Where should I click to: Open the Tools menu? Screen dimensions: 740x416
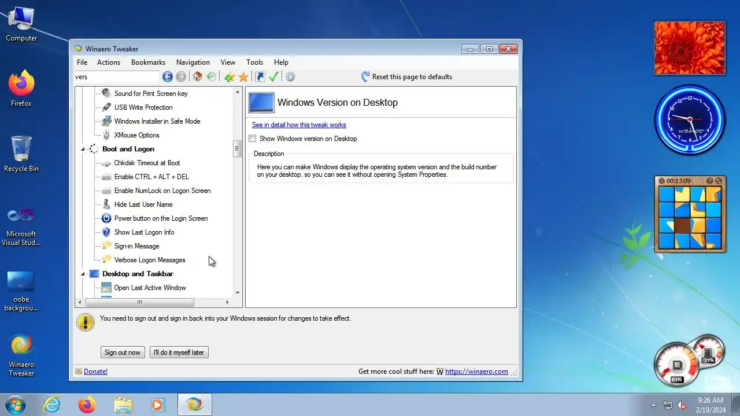254,62
